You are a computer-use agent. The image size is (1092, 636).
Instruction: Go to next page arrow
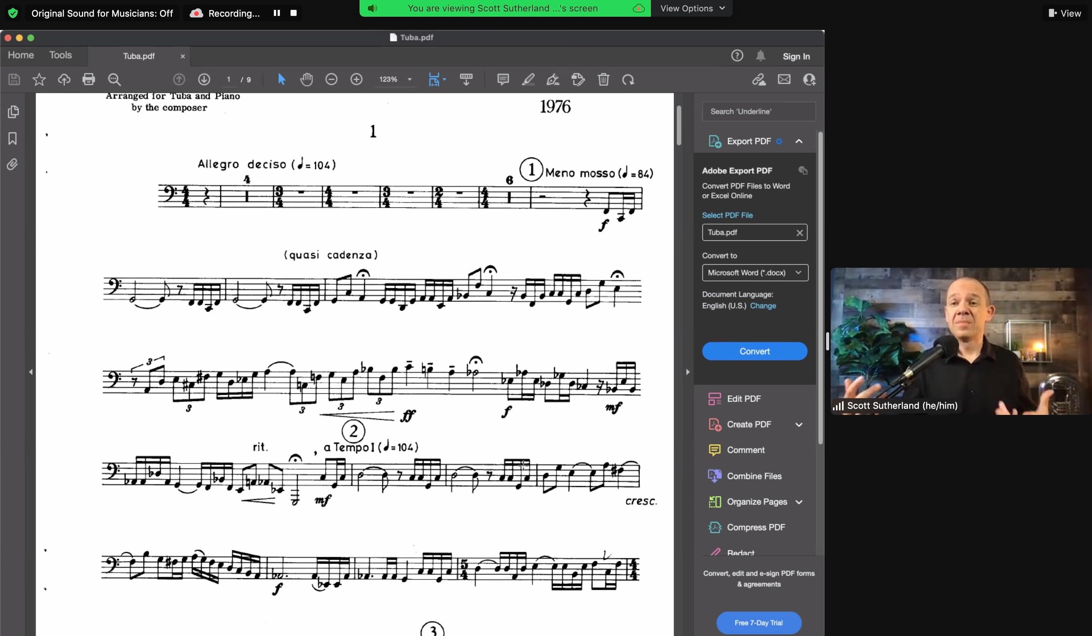click(204, 79)
